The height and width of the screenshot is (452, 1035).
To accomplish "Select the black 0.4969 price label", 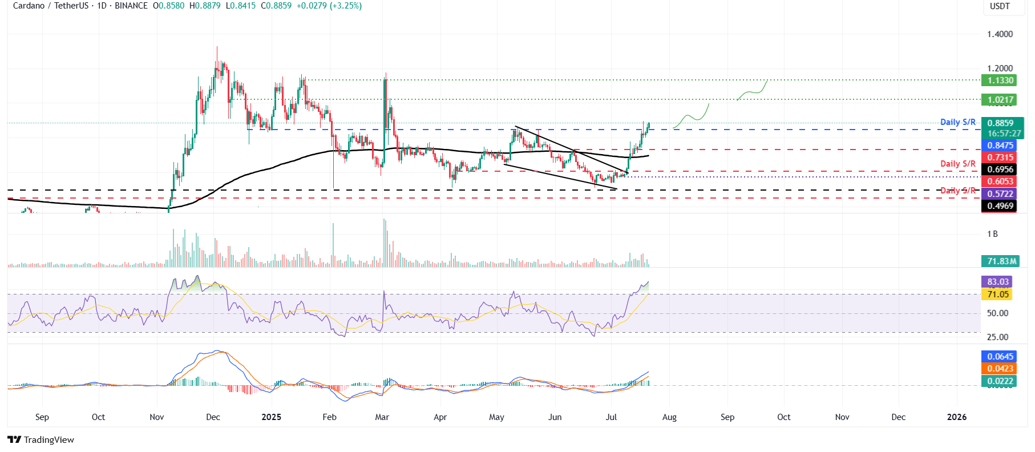I will pos(1000,206).
